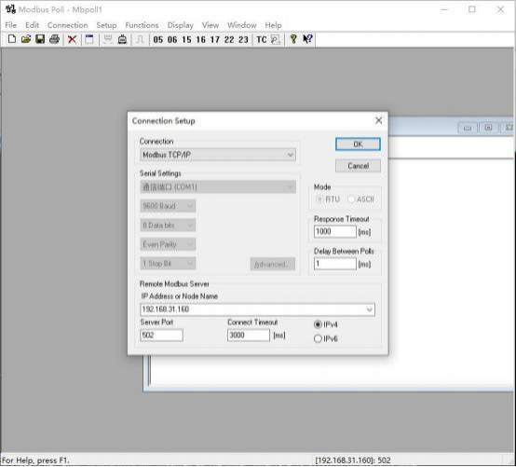Click status bar text For Help, press F1
The height and width of the screenshot is (467, 516).
35,460
